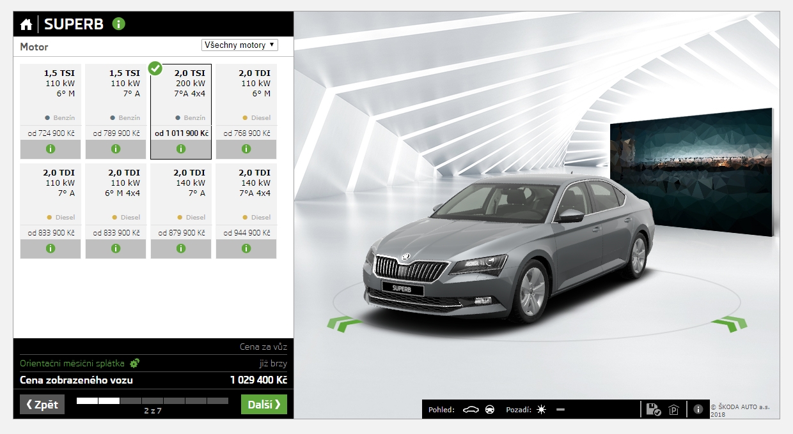Save the configuration via disk icon

(653, 410)
